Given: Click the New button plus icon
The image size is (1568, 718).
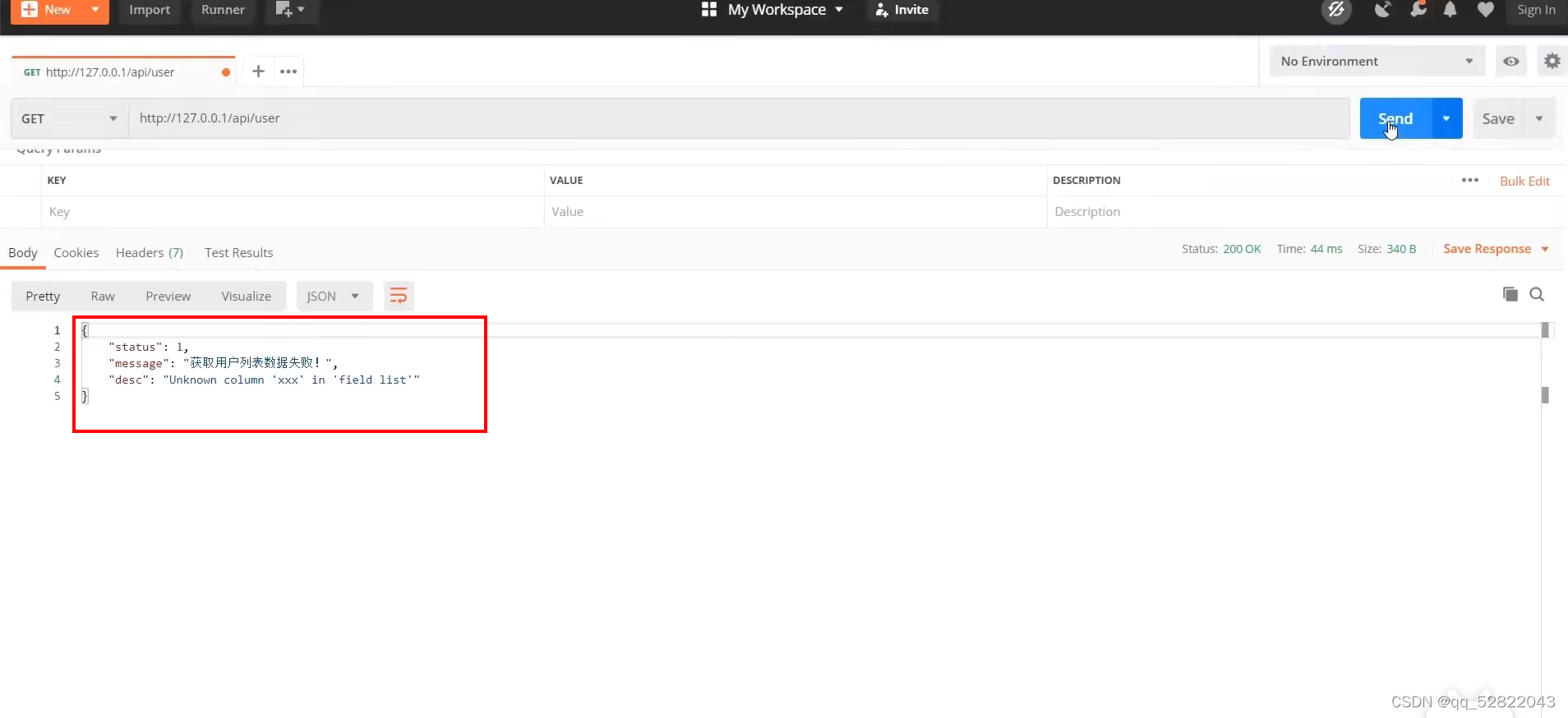Looking at the screenshot, I should pos(29,10).
